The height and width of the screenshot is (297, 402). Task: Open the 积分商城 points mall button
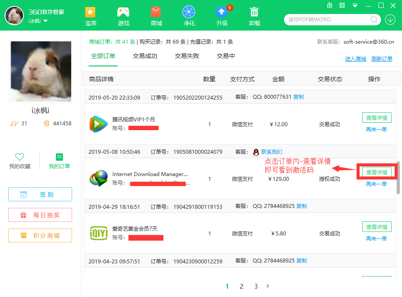click(x=40, y=235)
